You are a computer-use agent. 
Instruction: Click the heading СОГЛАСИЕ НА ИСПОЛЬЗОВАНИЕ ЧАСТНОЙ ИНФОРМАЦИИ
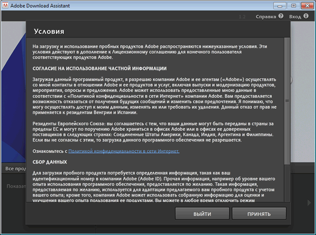100,69
